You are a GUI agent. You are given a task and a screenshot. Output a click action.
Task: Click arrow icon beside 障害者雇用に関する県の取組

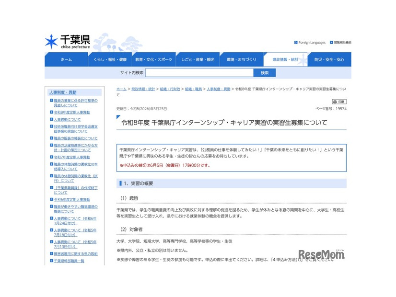point(51,254)
